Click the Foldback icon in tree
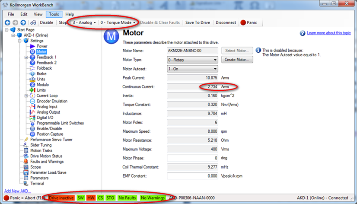 point(32,68)
